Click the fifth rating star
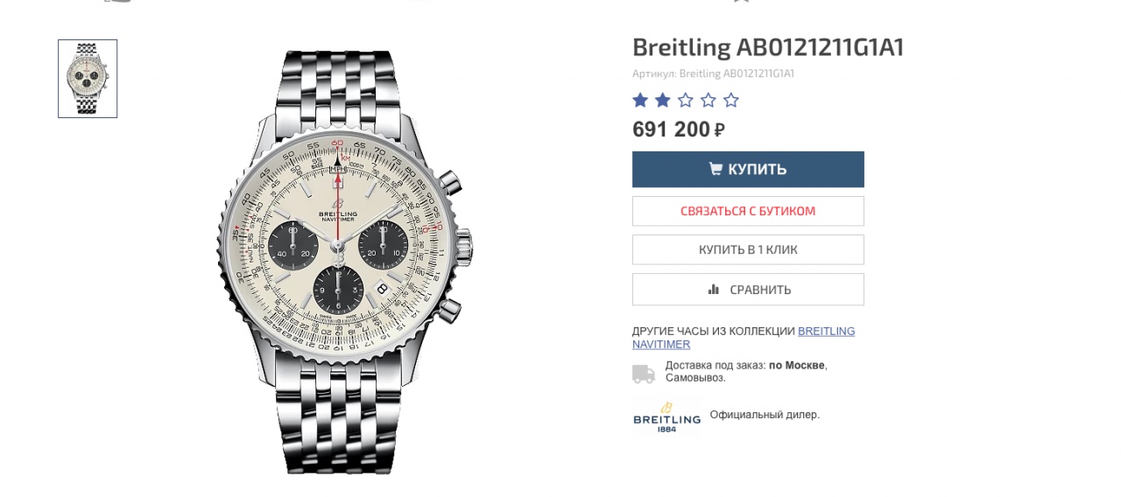Viewport: 1121px width, 497px height. click(731, 100)
